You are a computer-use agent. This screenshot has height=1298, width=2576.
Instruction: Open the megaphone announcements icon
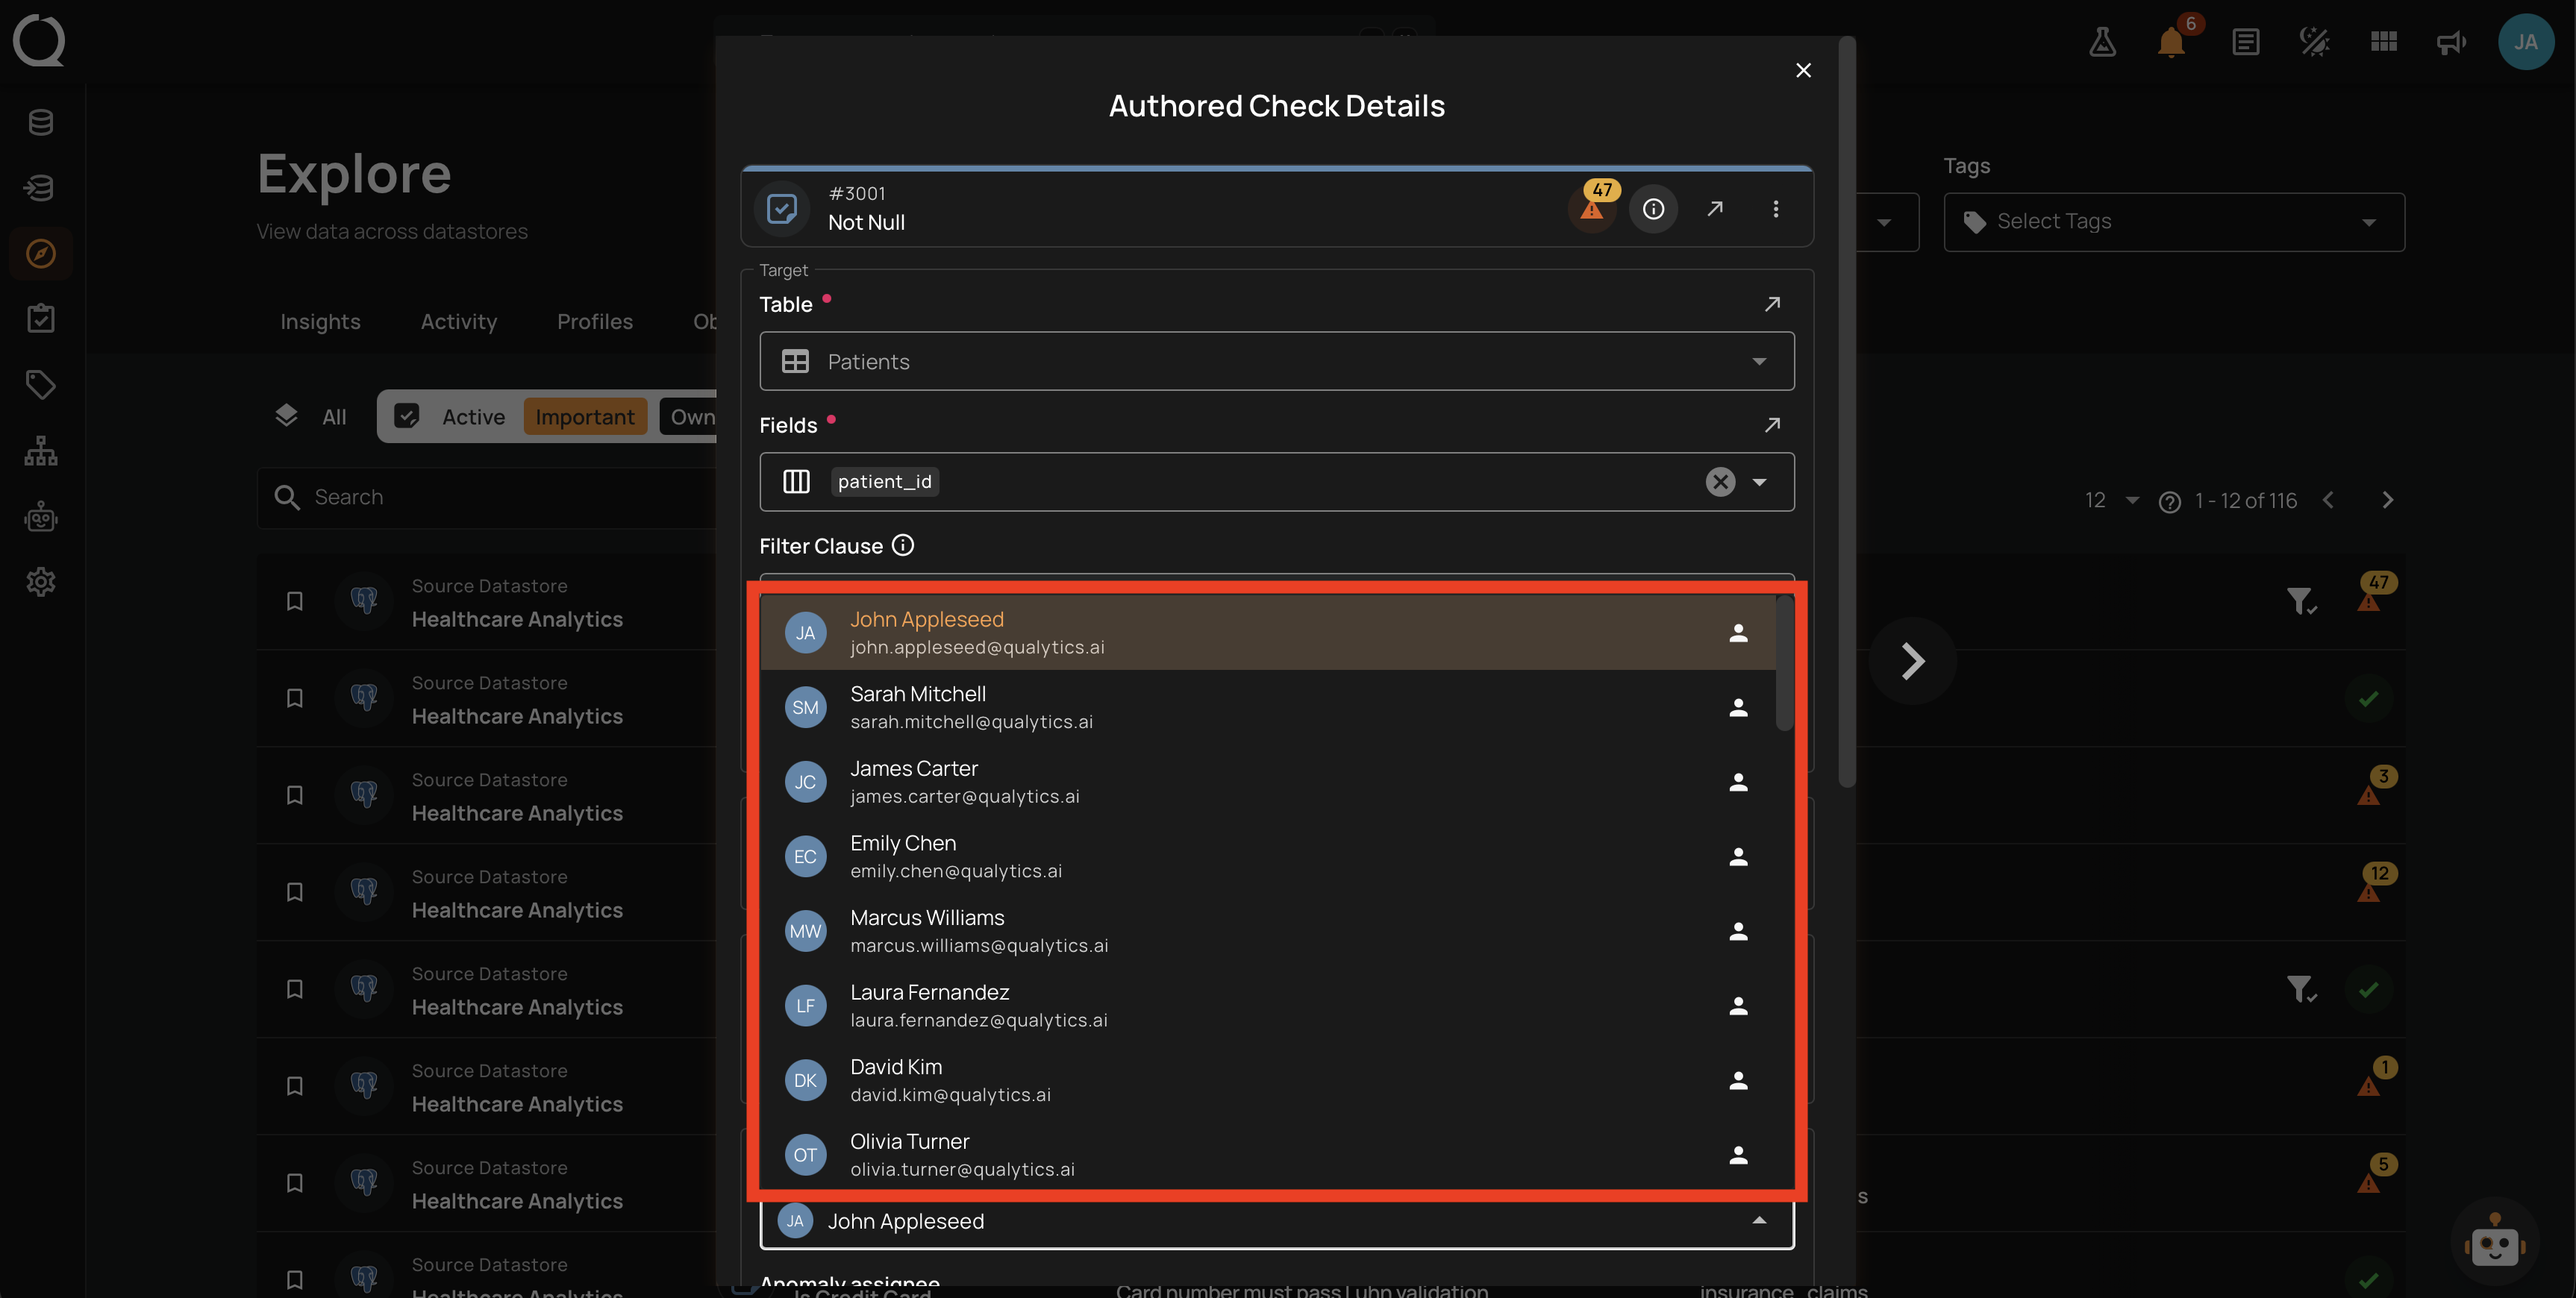pos(2451,42)
